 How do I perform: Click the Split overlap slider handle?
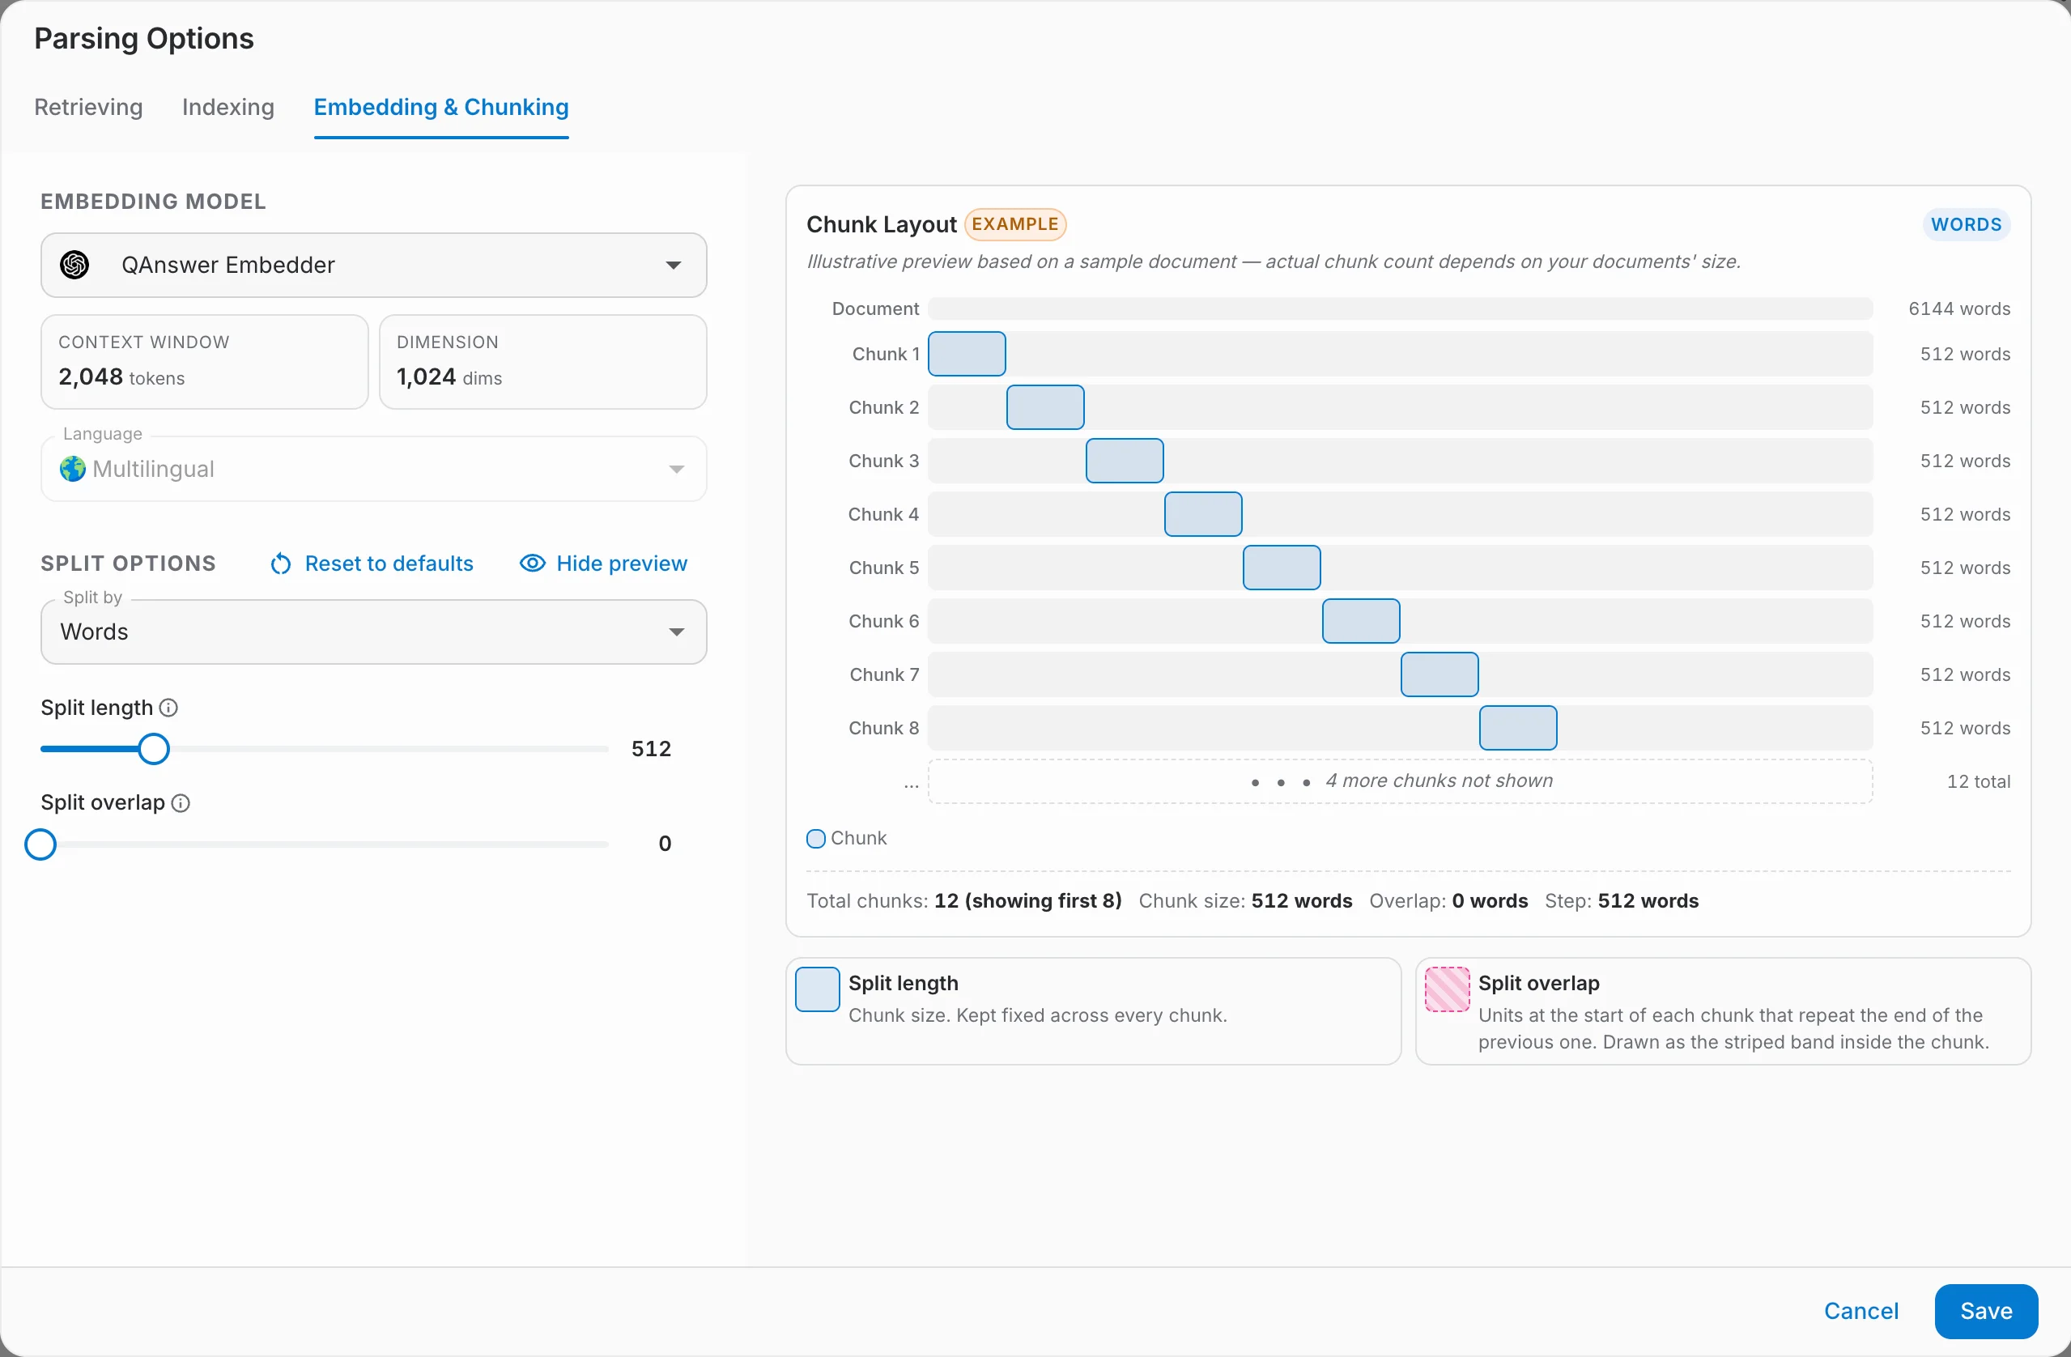(40, 844)
